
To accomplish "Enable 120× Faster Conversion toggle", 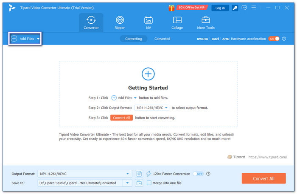I will click(198, 174).
